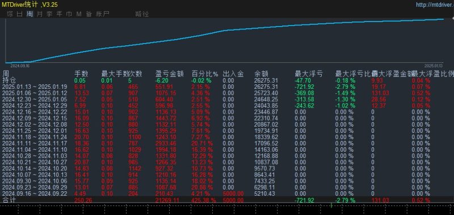The height and width of the screenshot is (215, 454).
Task: Click the 最大浮亏 column header
Action: tap(309, 74)
